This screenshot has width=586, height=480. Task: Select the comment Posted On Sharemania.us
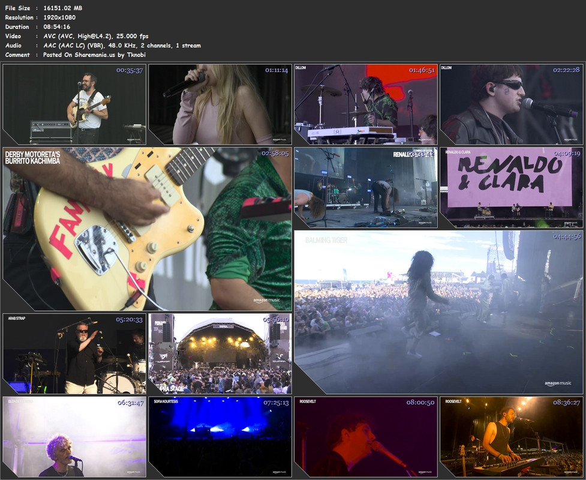[94, 55]
